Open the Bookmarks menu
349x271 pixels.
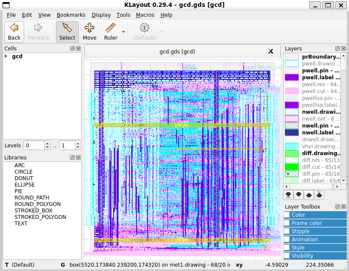(x=71, y=15)
